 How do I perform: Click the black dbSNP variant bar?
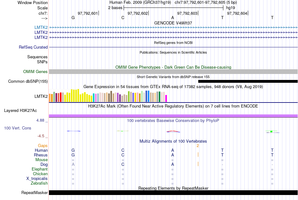[248, 81]
